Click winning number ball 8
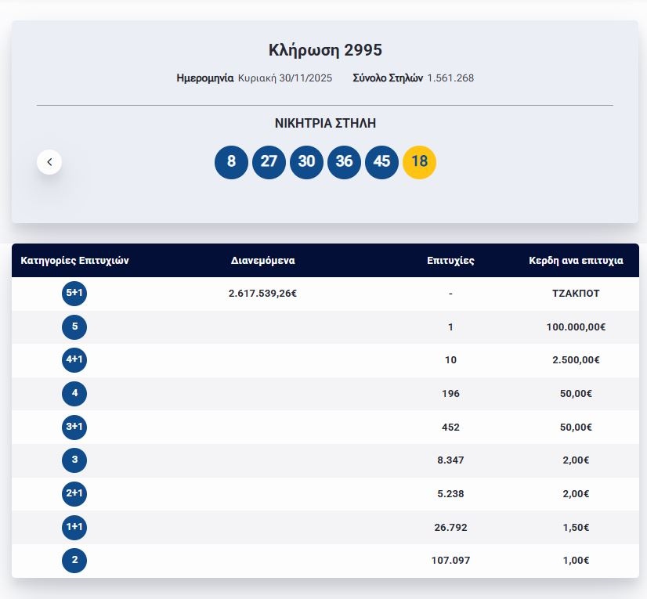The width and height of the screenshot is (647, 599). click(231, 162)
